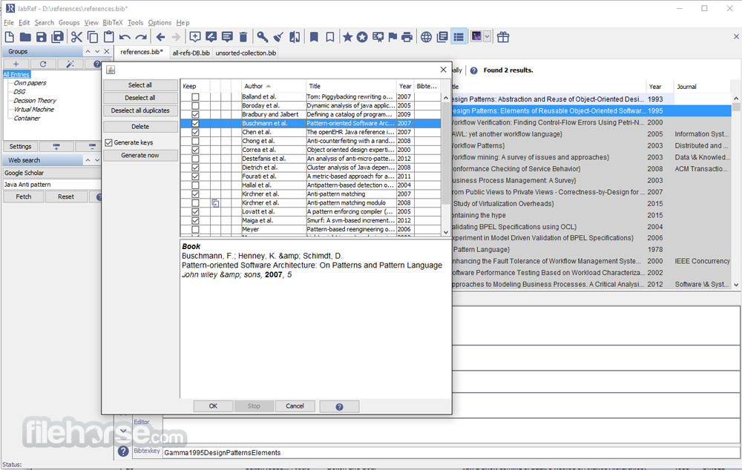The height and width of the screenshot is (470, 742).
Task: Select the Decision Theory group
Action: pos(35,101)
